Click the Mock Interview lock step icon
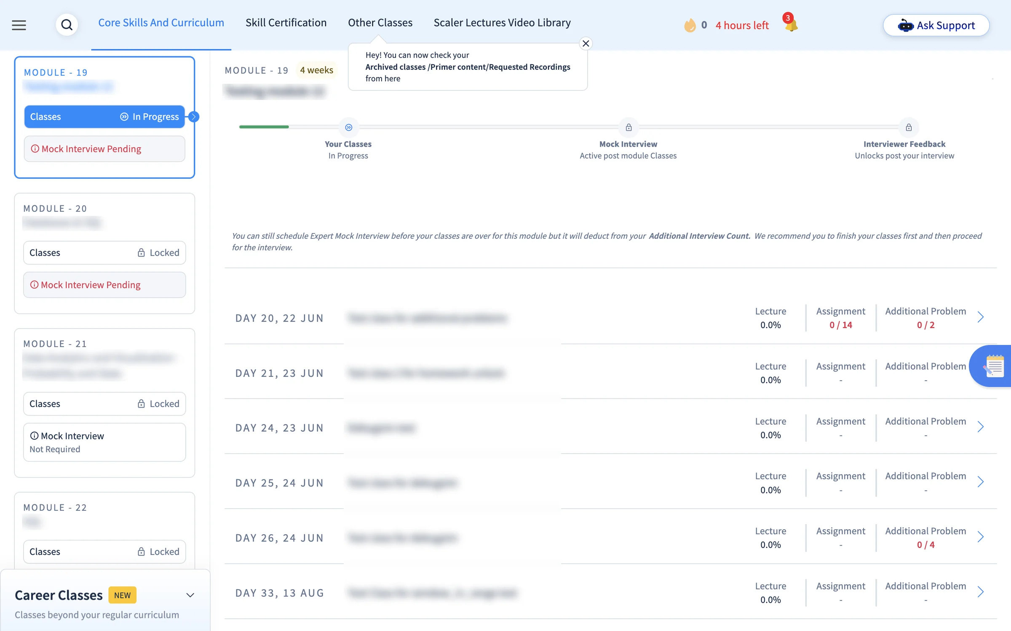1011x631 pixels. [628, 127]
